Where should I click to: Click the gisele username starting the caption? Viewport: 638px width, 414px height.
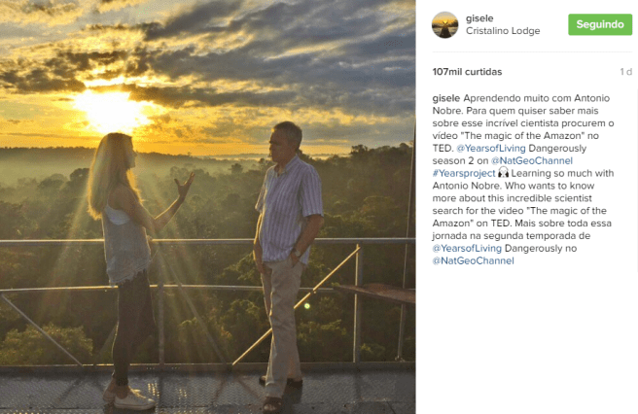(x=446, y=98)
